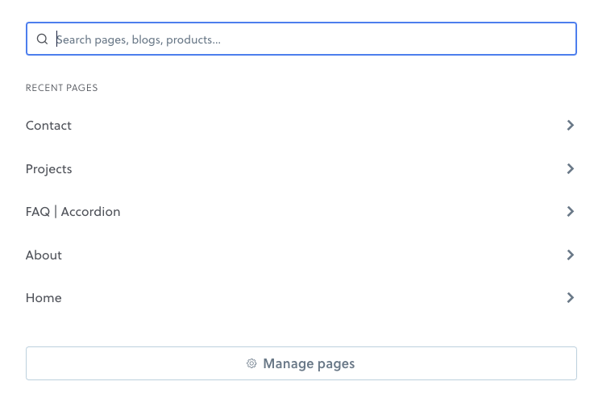594x398 pixels.
Task: Open the Home page
Action: 301,297
